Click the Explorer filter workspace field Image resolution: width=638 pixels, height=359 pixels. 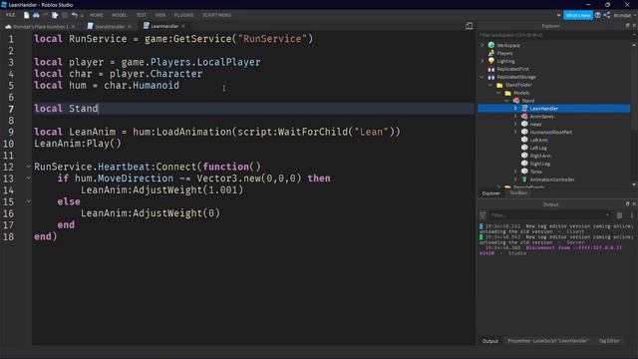click(x=554, y=35)
